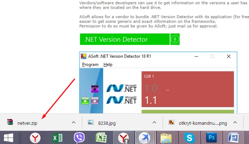Screen dimensions: 249x144
Task: Click the 8238.jpg image file icon
Action: 91,122
